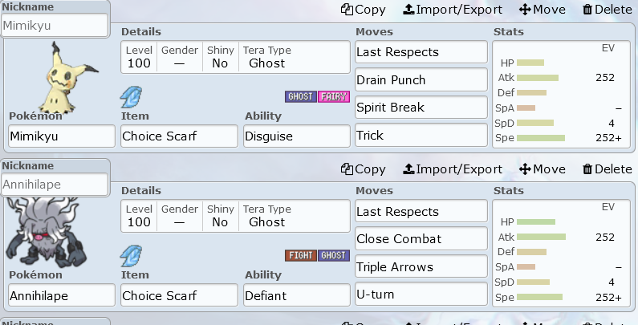Select Annihilape's Choice Scarf item field
This screenshot has width=638, height=325.
pyautogui.click(x=179, y=295)
